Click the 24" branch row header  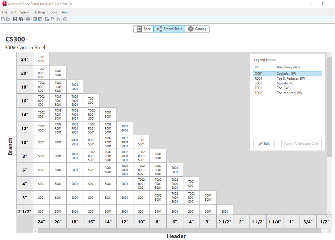click(x=25, y=59)
